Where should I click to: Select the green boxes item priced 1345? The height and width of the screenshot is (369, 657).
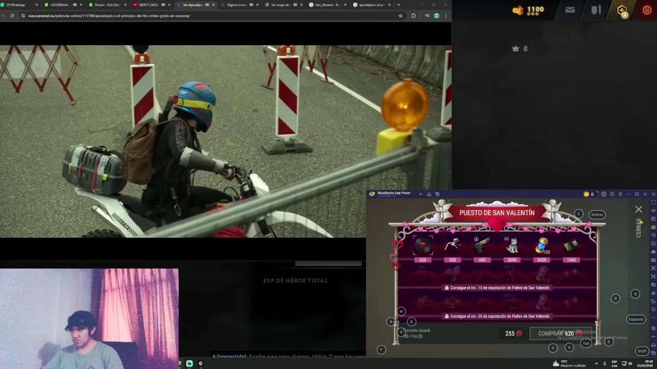pos(571,246)
